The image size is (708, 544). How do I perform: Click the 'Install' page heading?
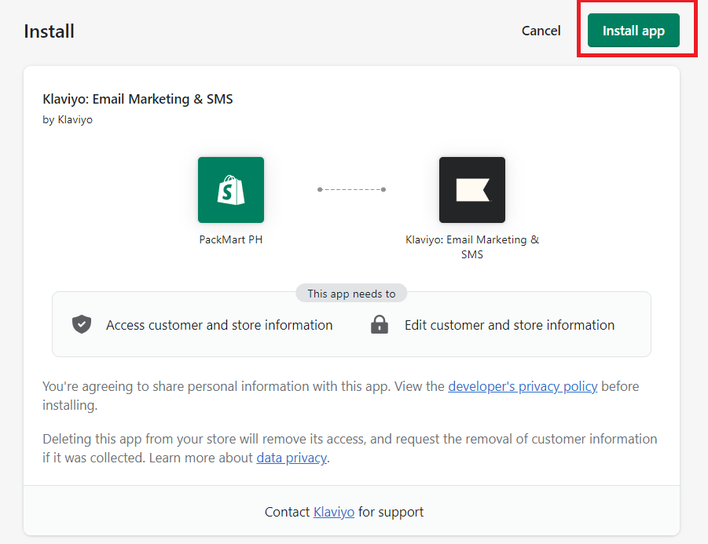click(50, 31)
